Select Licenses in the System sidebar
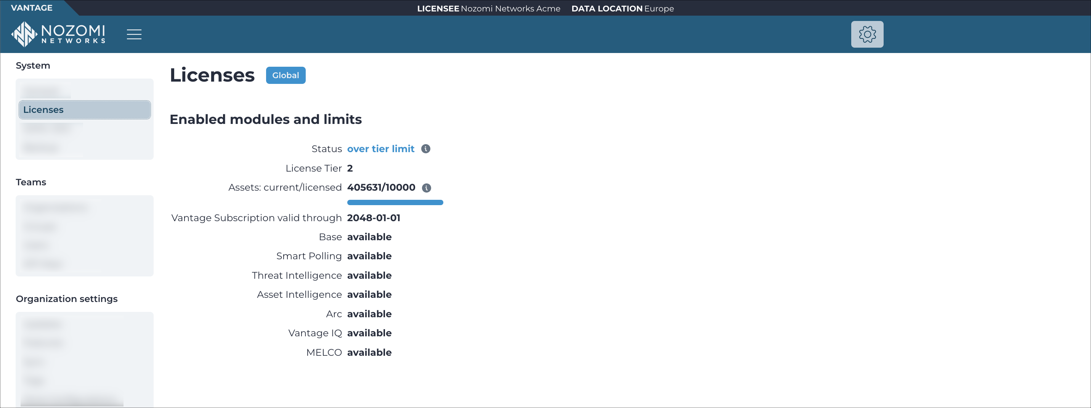 click(85, 110)
